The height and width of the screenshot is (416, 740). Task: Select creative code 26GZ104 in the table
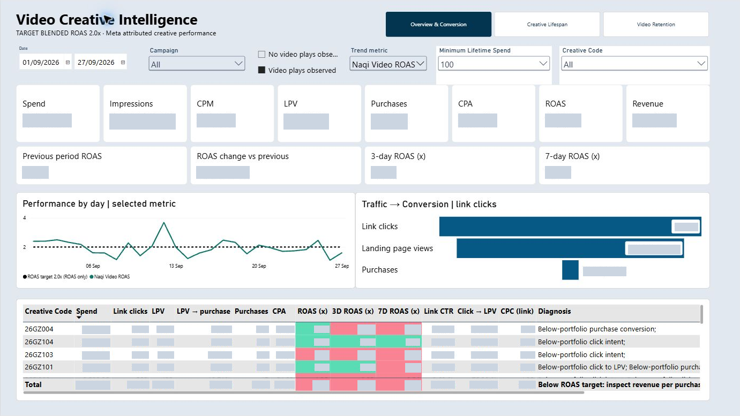pyautogui.click(x=39, y=342)
